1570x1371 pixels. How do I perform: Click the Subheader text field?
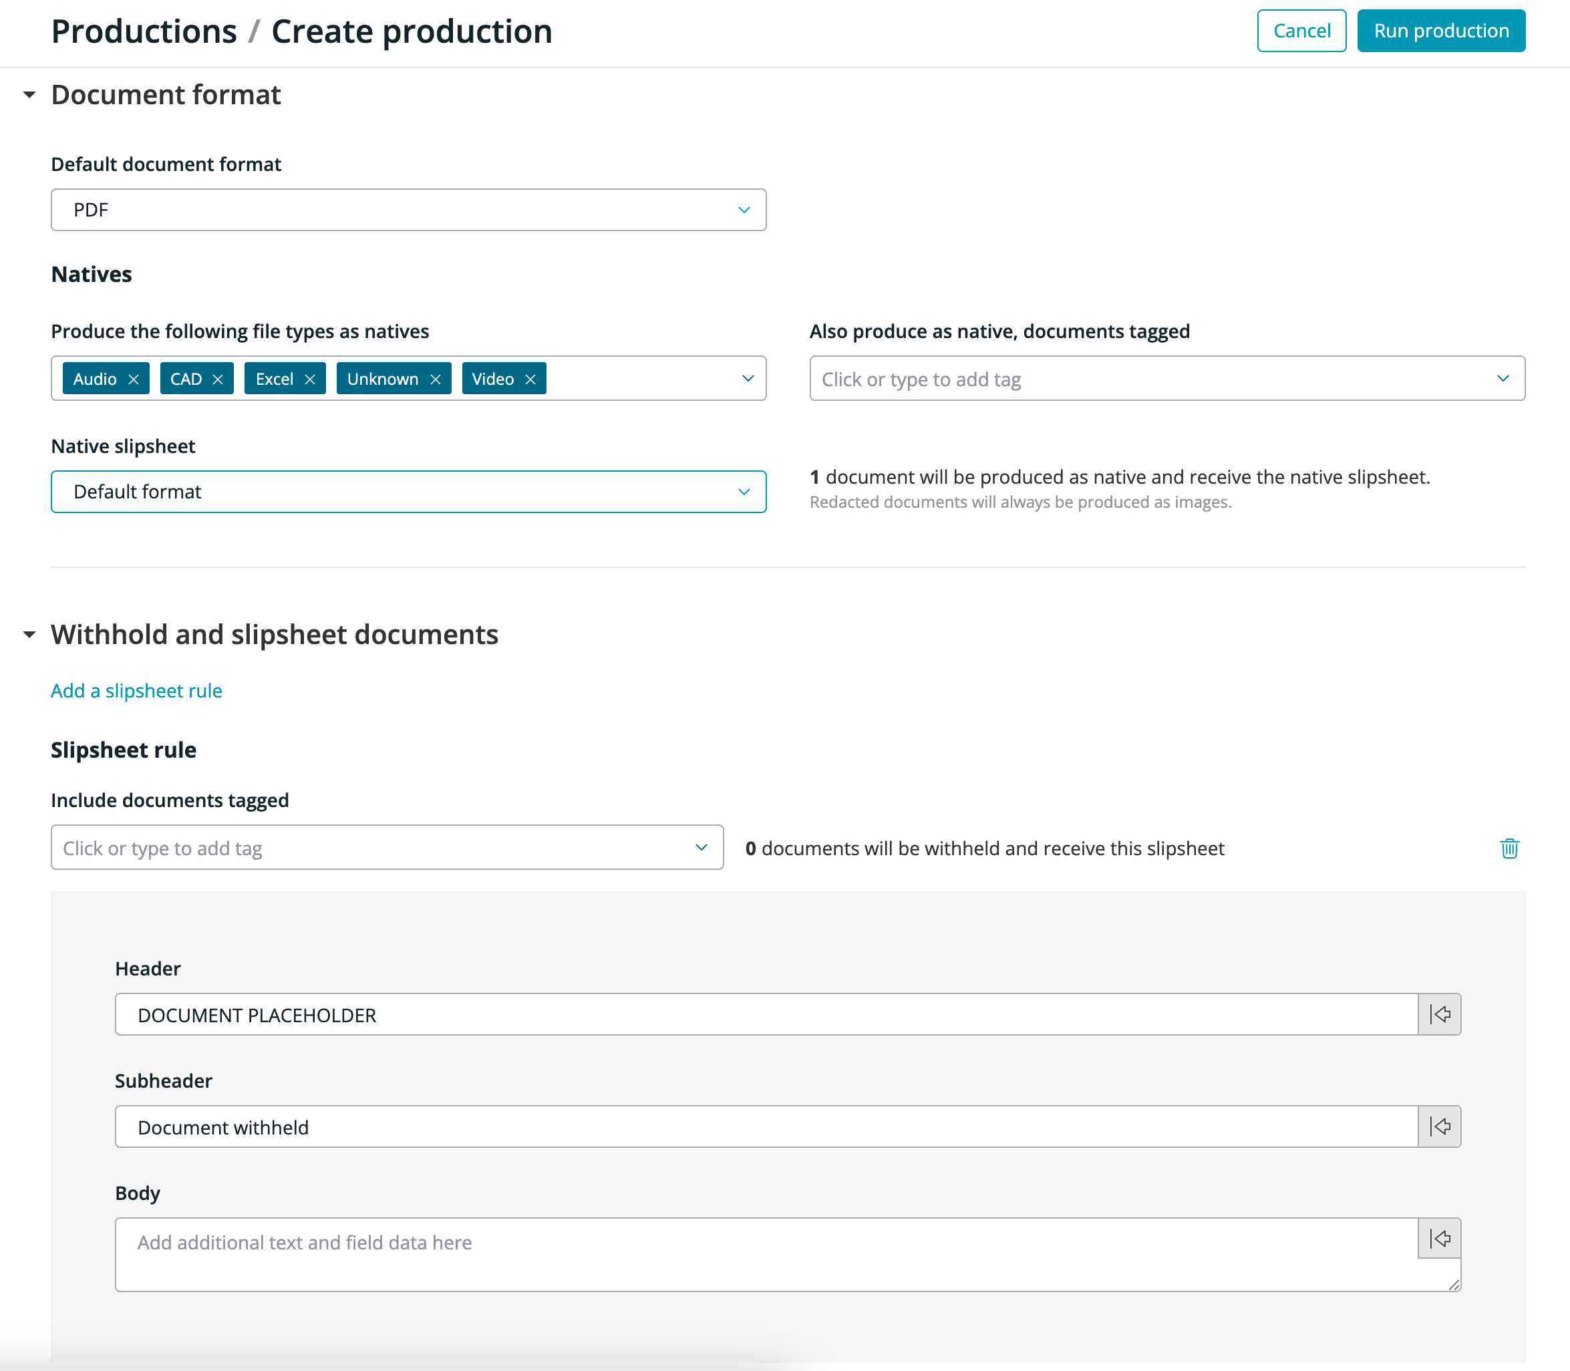[x=766, y=1126]
